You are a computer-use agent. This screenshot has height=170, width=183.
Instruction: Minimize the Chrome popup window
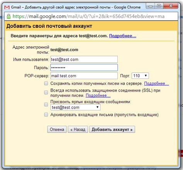coord(151,6)
